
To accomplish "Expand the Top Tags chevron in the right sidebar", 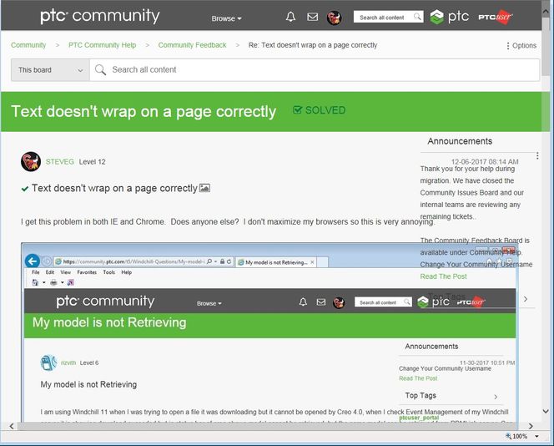I will [x=526, y=299].
